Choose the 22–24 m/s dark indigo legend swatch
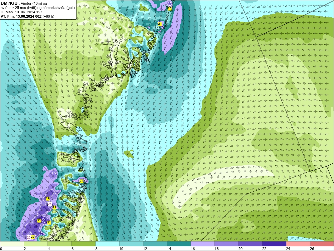The image size is (334, 251). (x=274, y=244)
